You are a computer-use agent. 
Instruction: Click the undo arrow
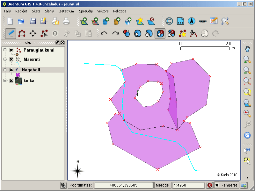coord(104,33)
